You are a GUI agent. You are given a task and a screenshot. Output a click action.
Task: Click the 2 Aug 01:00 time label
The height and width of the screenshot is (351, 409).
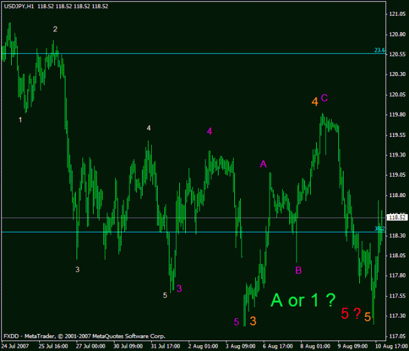coord(203,346)
